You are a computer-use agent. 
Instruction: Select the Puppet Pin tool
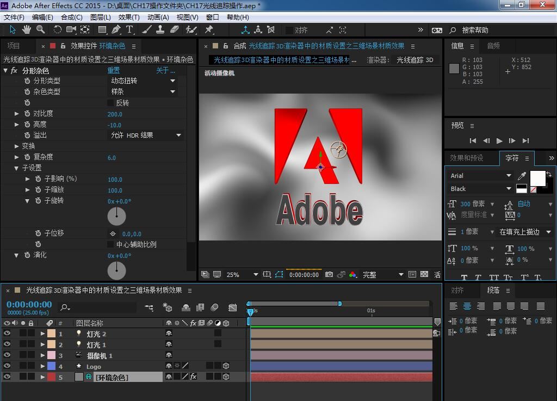[209, 30]
